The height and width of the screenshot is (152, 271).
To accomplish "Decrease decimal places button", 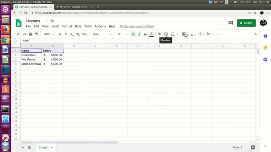I will pyautogui.click(x=72, y=34).
